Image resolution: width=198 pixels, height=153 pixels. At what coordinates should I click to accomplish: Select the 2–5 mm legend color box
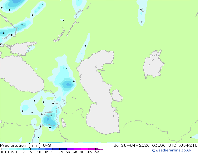click(27, 149)
